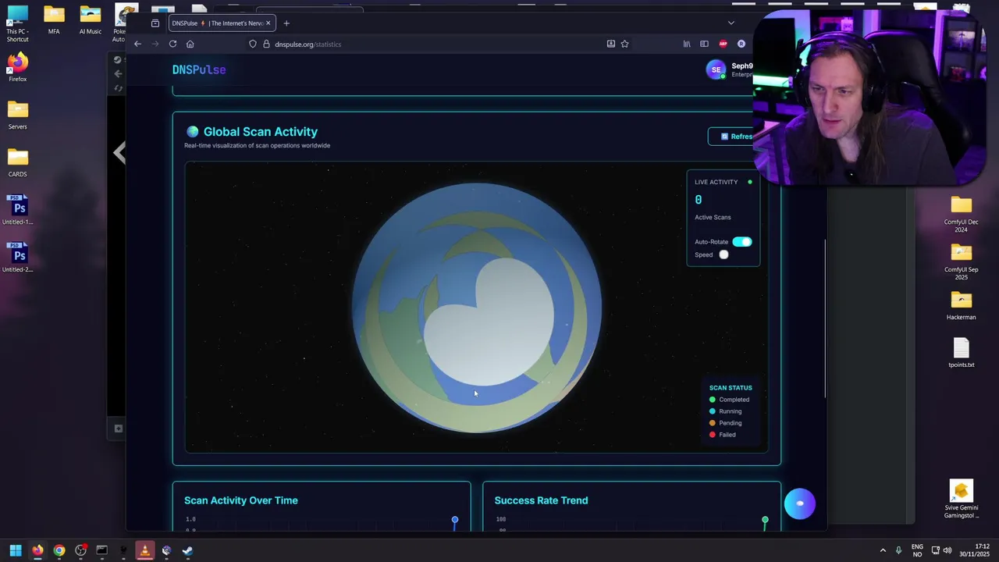Open the Firefox library icon

pyautogui.click(x=687, y=44)
